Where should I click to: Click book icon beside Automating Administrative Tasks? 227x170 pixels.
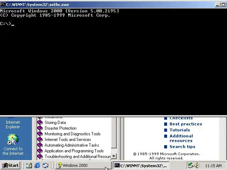40,145
